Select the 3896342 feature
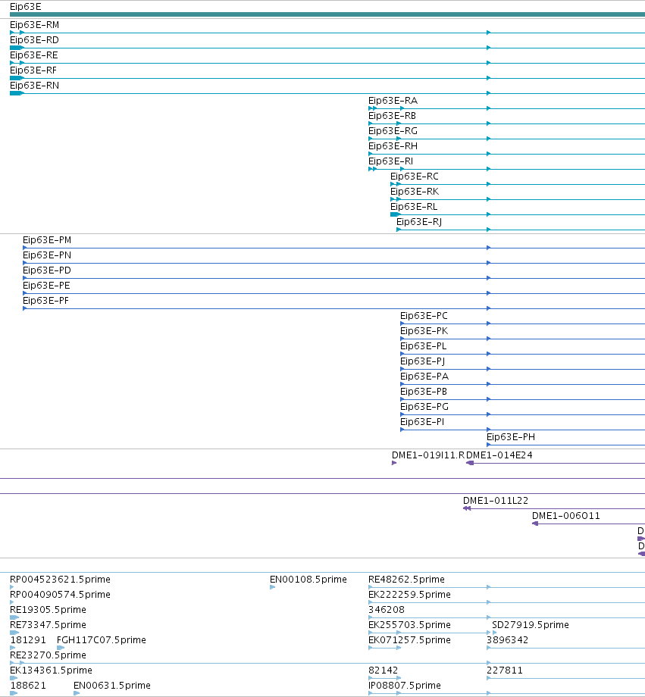The height and width of the screenshot is (697, 645). tap(508, 639)
